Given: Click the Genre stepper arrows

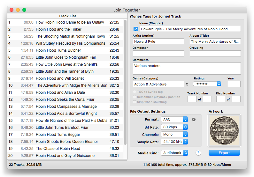Looking at the screenshot, I should (x=187, y=84).
